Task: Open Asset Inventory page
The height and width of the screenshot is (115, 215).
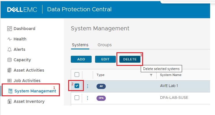Action: pyautogui.click(x=29, y=101)
